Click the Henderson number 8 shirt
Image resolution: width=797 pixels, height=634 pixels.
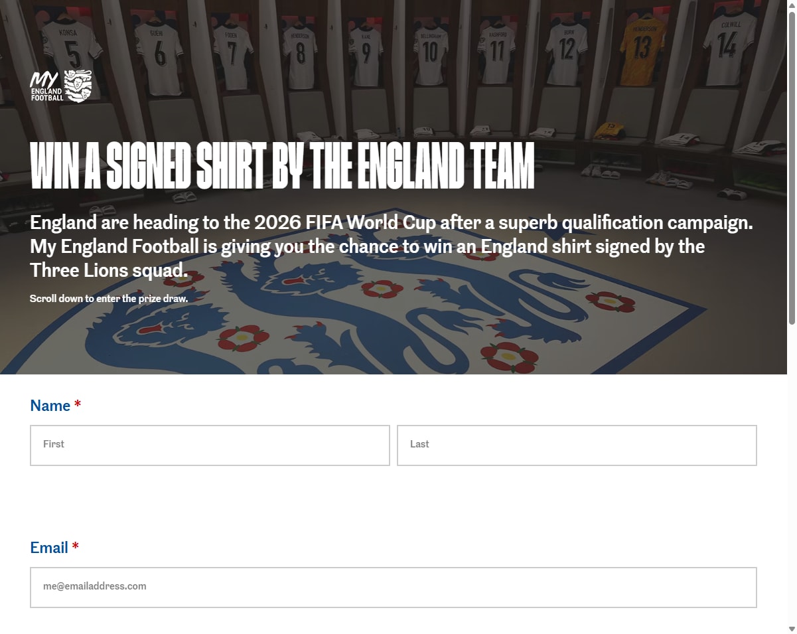click(301, 56)
